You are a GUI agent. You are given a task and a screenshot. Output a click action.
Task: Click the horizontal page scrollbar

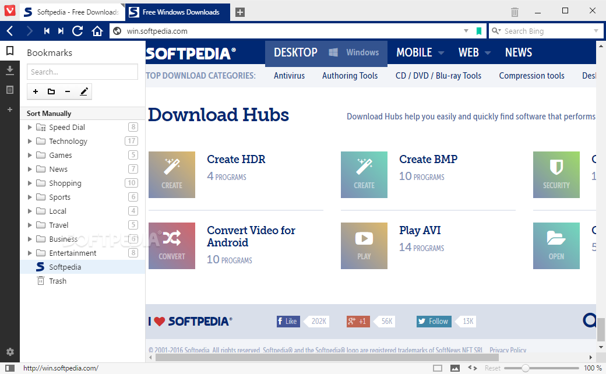point(326,357)
